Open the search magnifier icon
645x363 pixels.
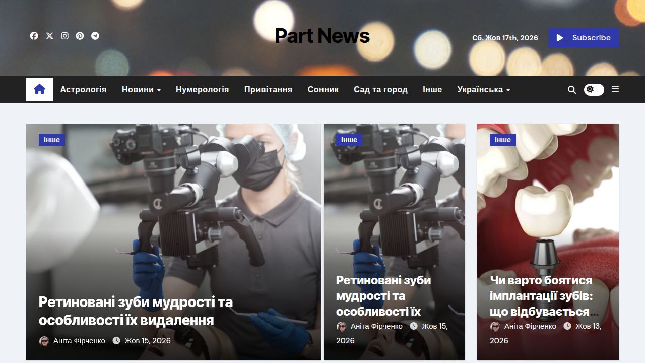click(x=571, y=89)
